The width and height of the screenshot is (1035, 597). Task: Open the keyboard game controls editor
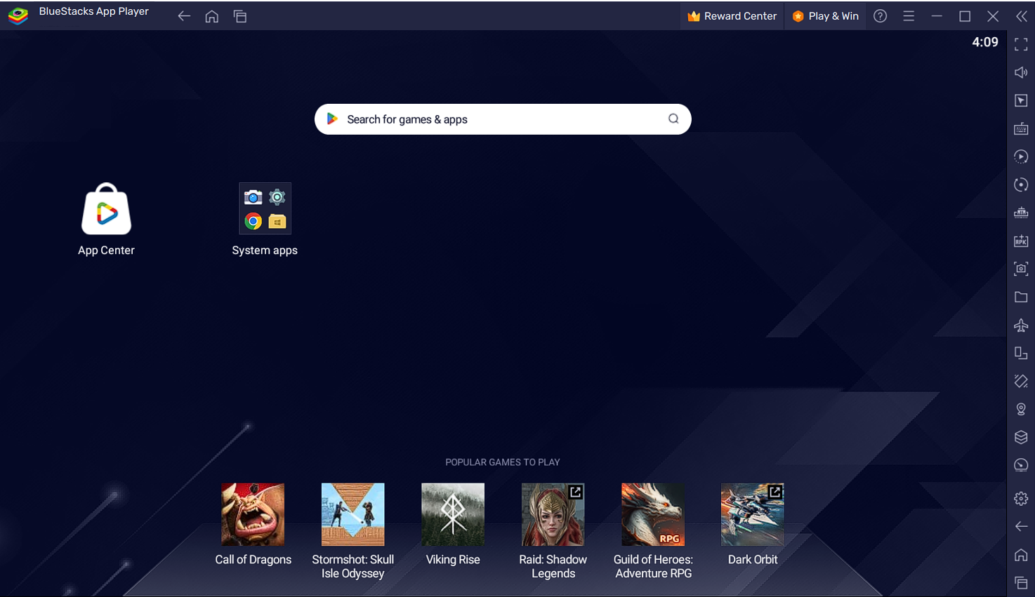coord(1021,128)
